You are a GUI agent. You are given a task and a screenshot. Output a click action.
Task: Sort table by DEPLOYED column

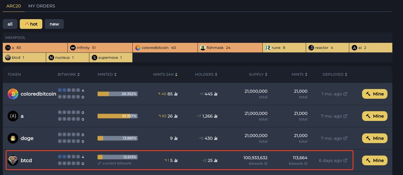pos(335,74)
